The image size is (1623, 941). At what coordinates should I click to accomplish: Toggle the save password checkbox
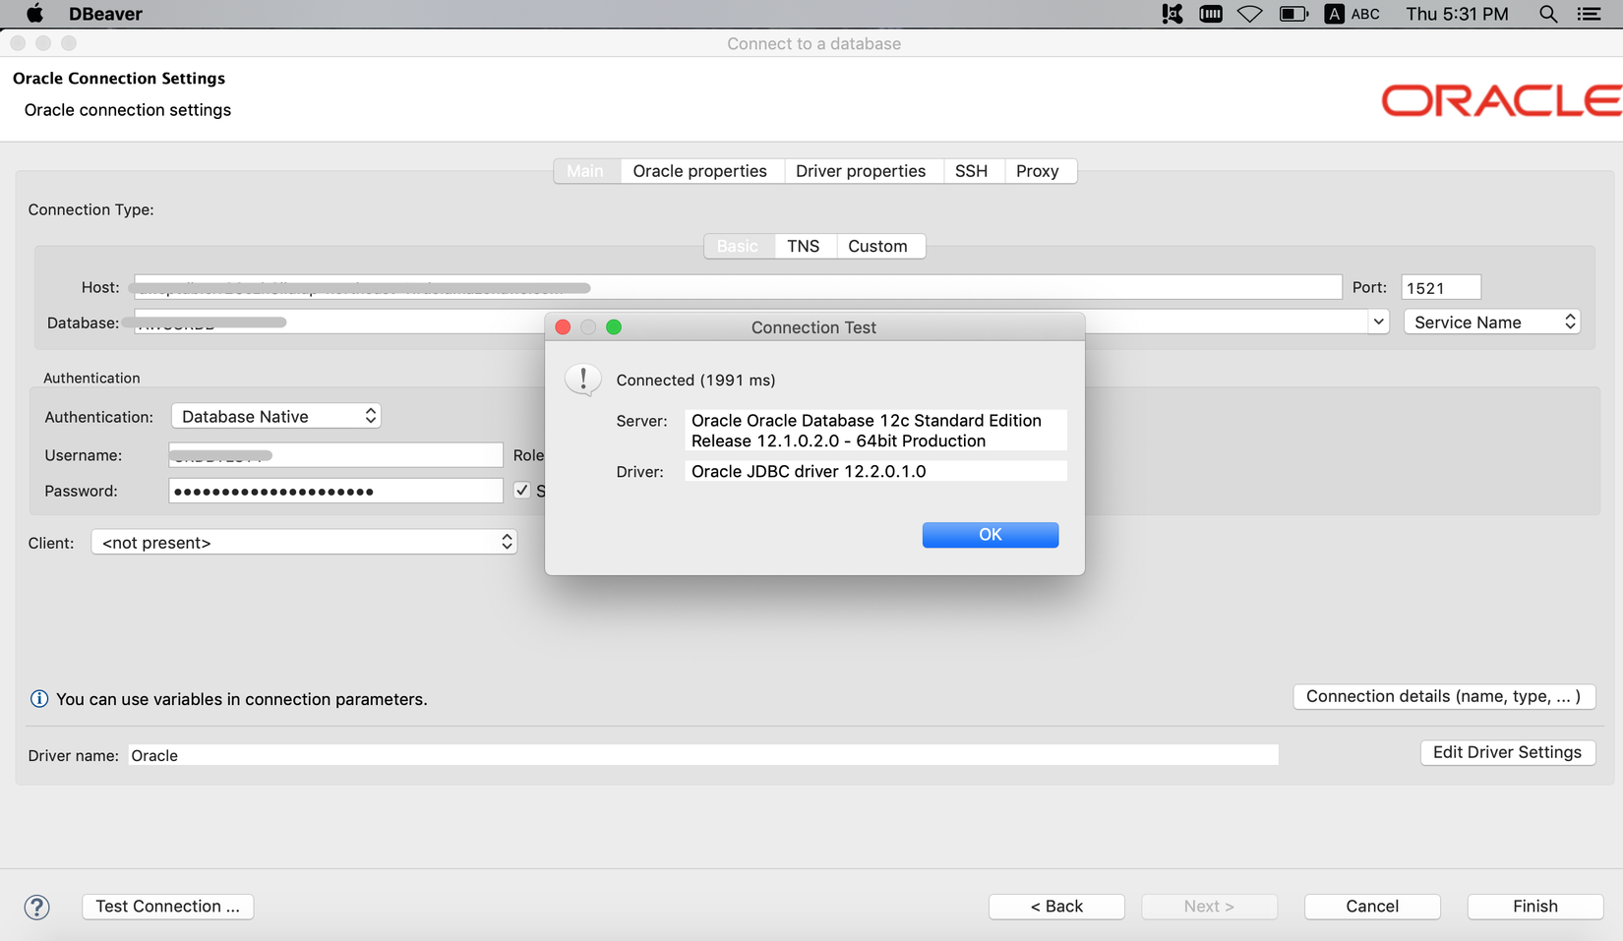[522, 491]
